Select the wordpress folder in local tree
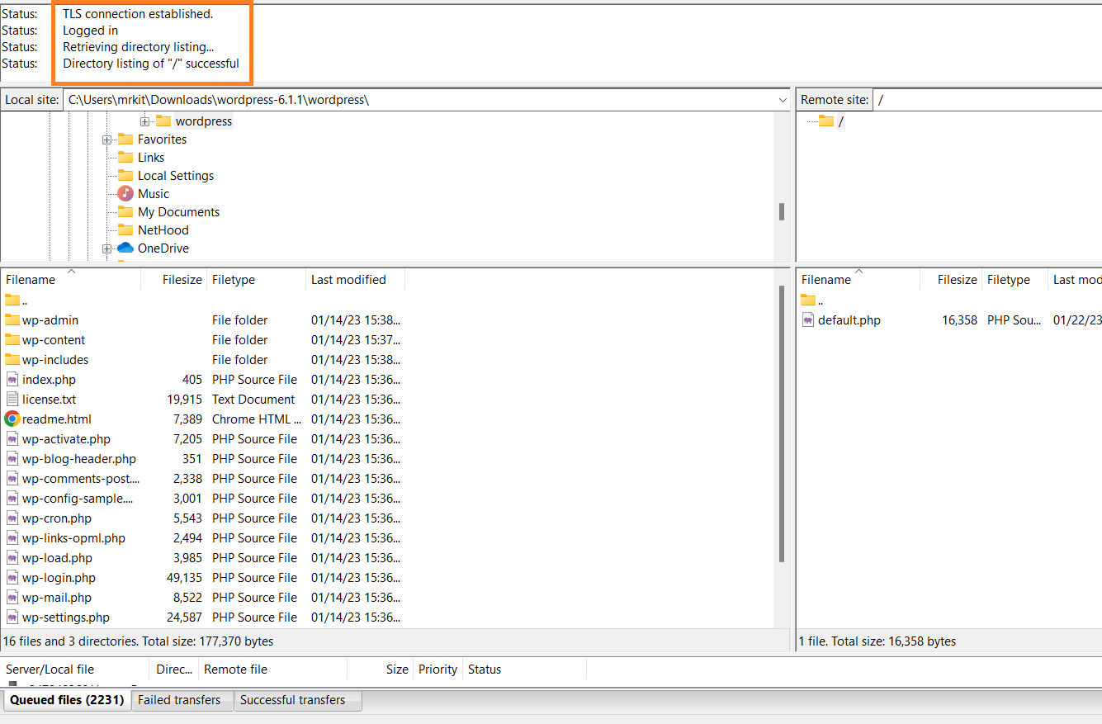Viewport: 1102px width, 724px height. point(204,121)
